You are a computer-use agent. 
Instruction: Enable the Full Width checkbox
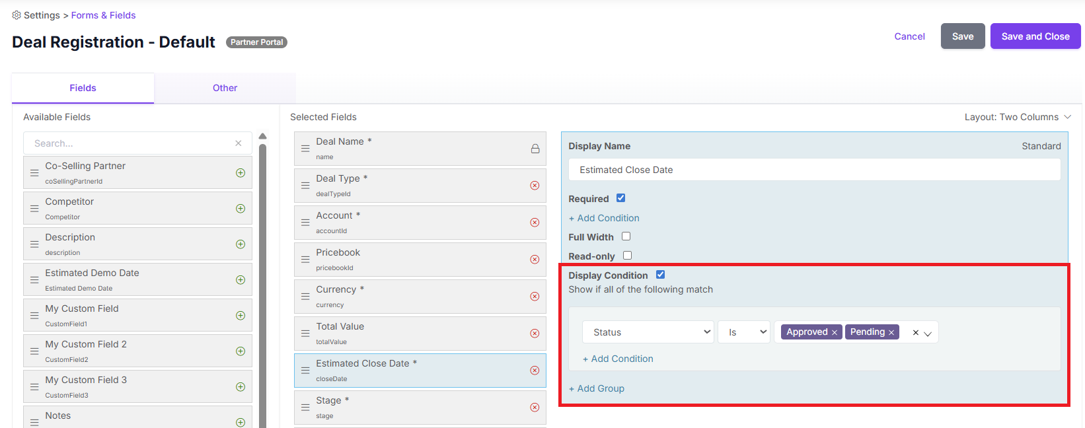coord(626,236)
